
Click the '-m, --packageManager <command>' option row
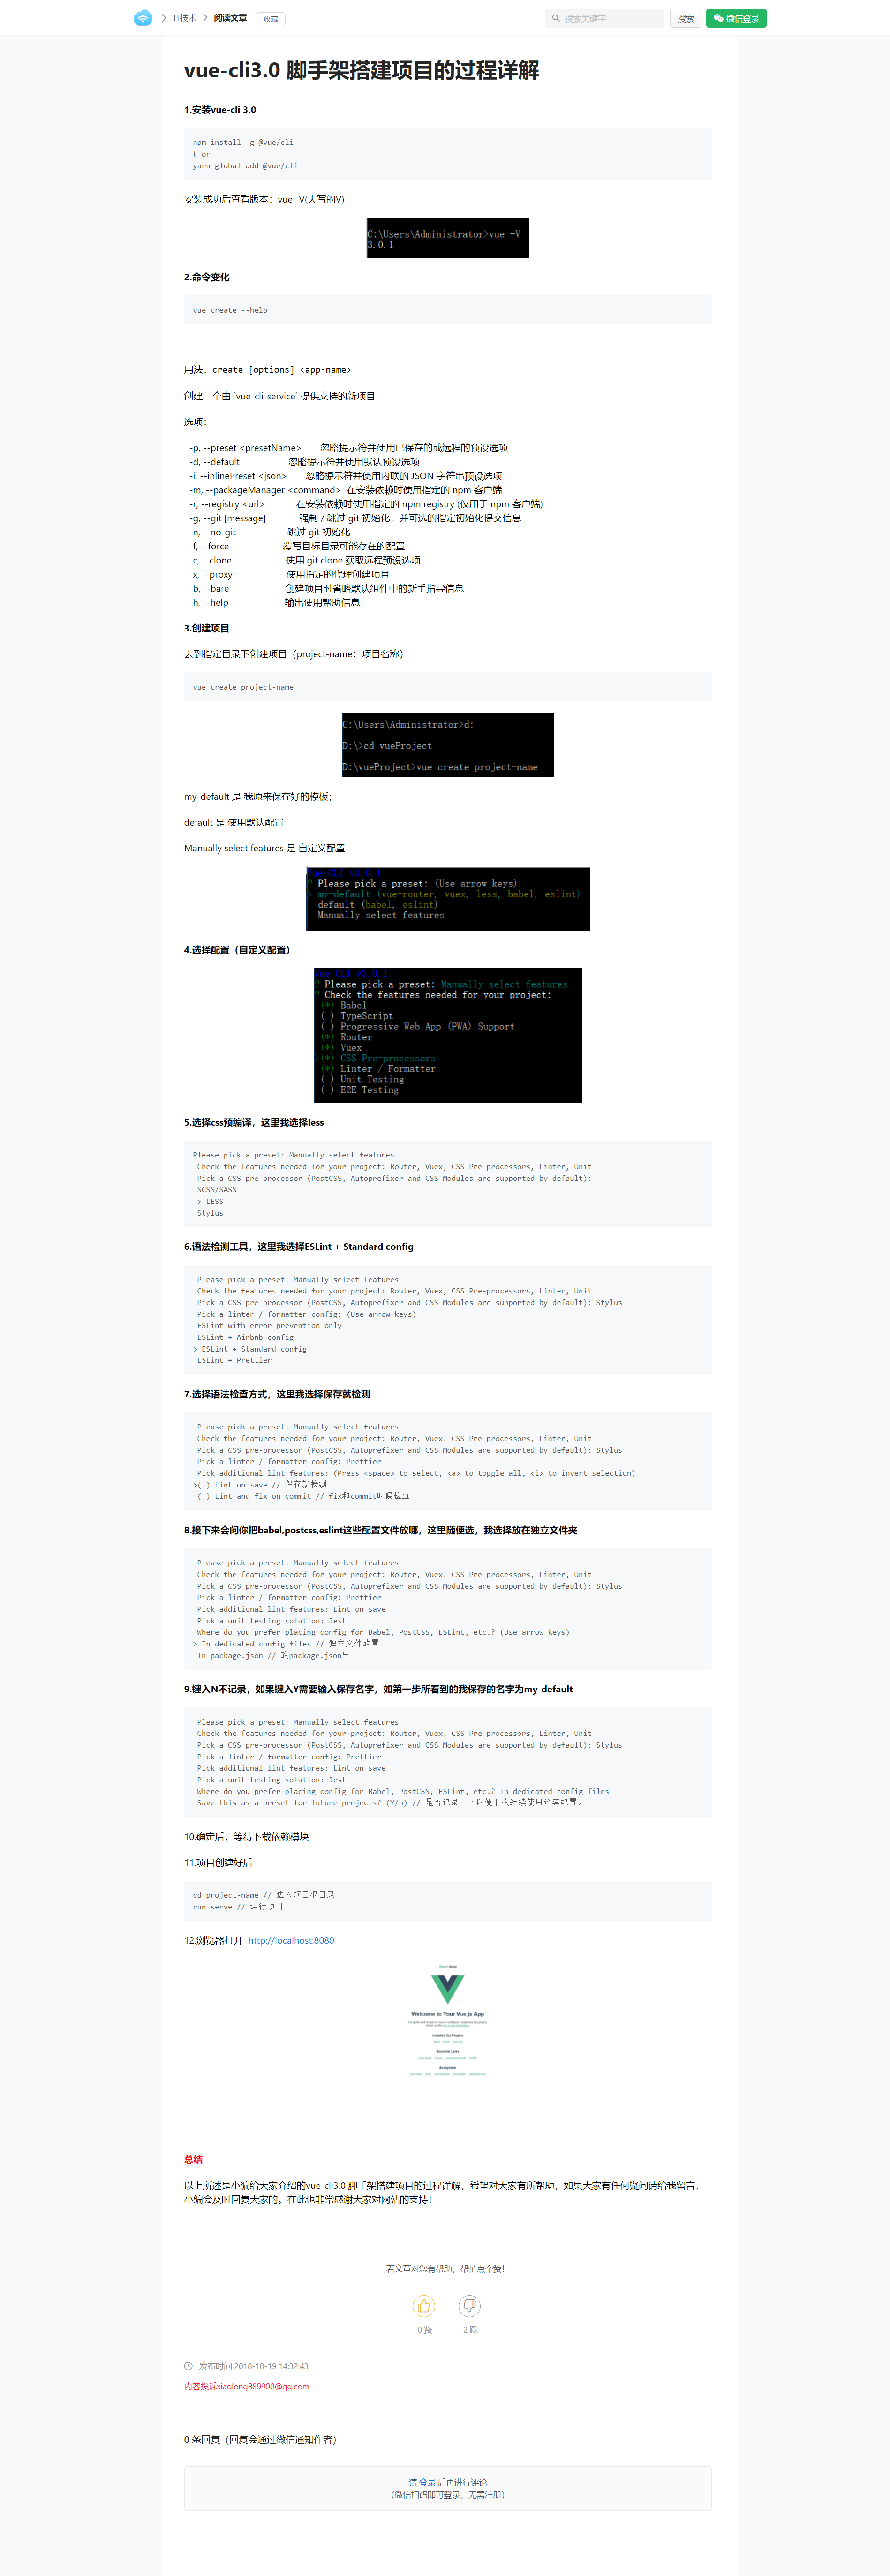(346, 490)
